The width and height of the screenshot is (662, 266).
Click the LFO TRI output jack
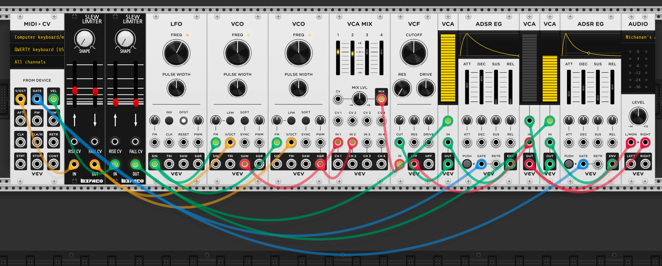point(169,164)
